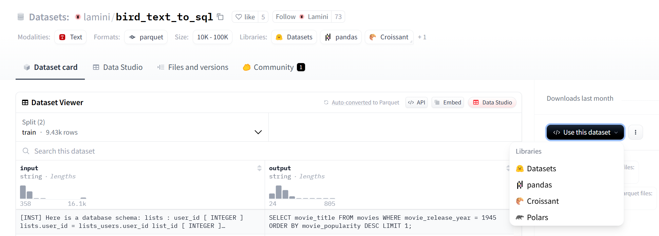Click the like count 5

pyautogui.click(x=263, y=17)
